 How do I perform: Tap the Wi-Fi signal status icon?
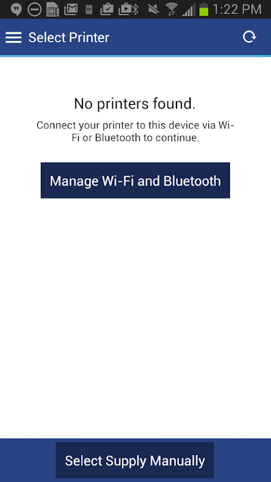172,10
